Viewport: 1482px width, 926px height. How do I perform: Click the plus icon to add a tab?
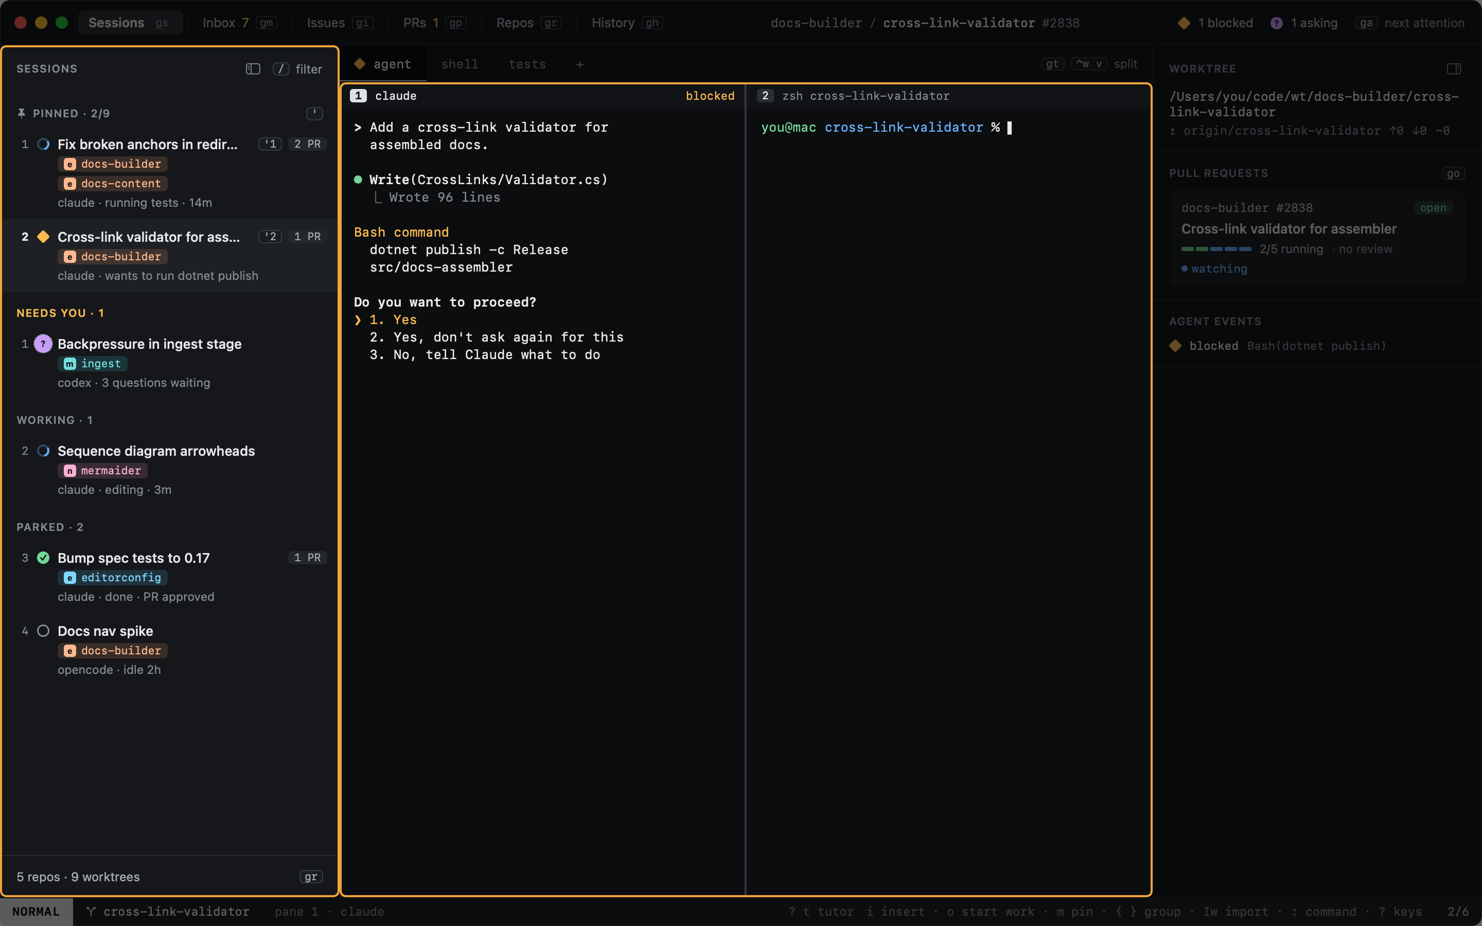click(579, 64)
